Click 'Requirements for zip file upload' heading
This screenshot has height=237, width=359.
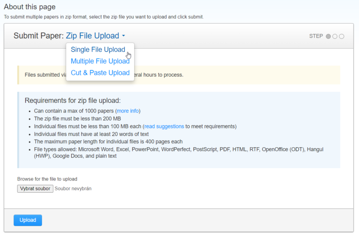click(x=73, y=100)
